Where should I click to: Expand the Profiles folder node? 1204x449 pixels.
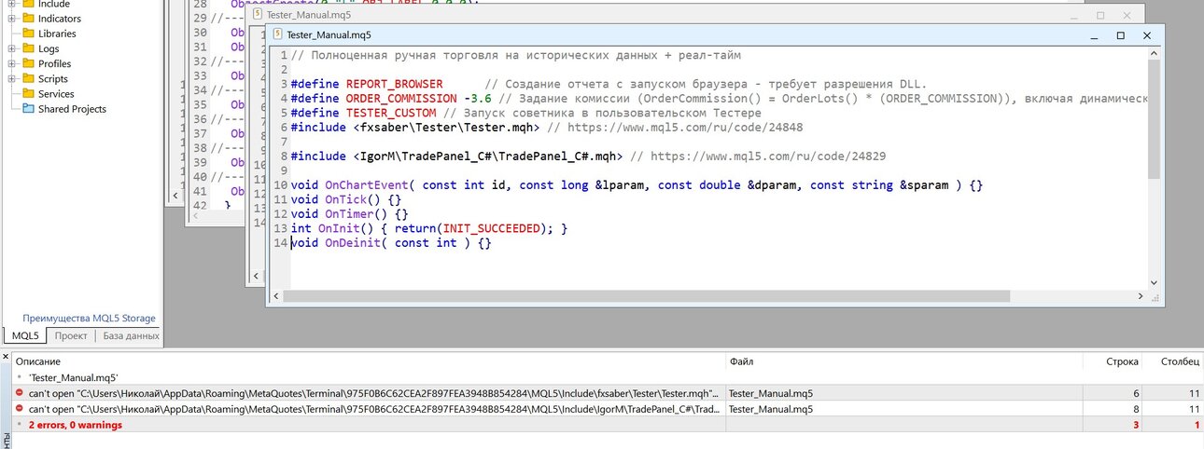[12, 63]
